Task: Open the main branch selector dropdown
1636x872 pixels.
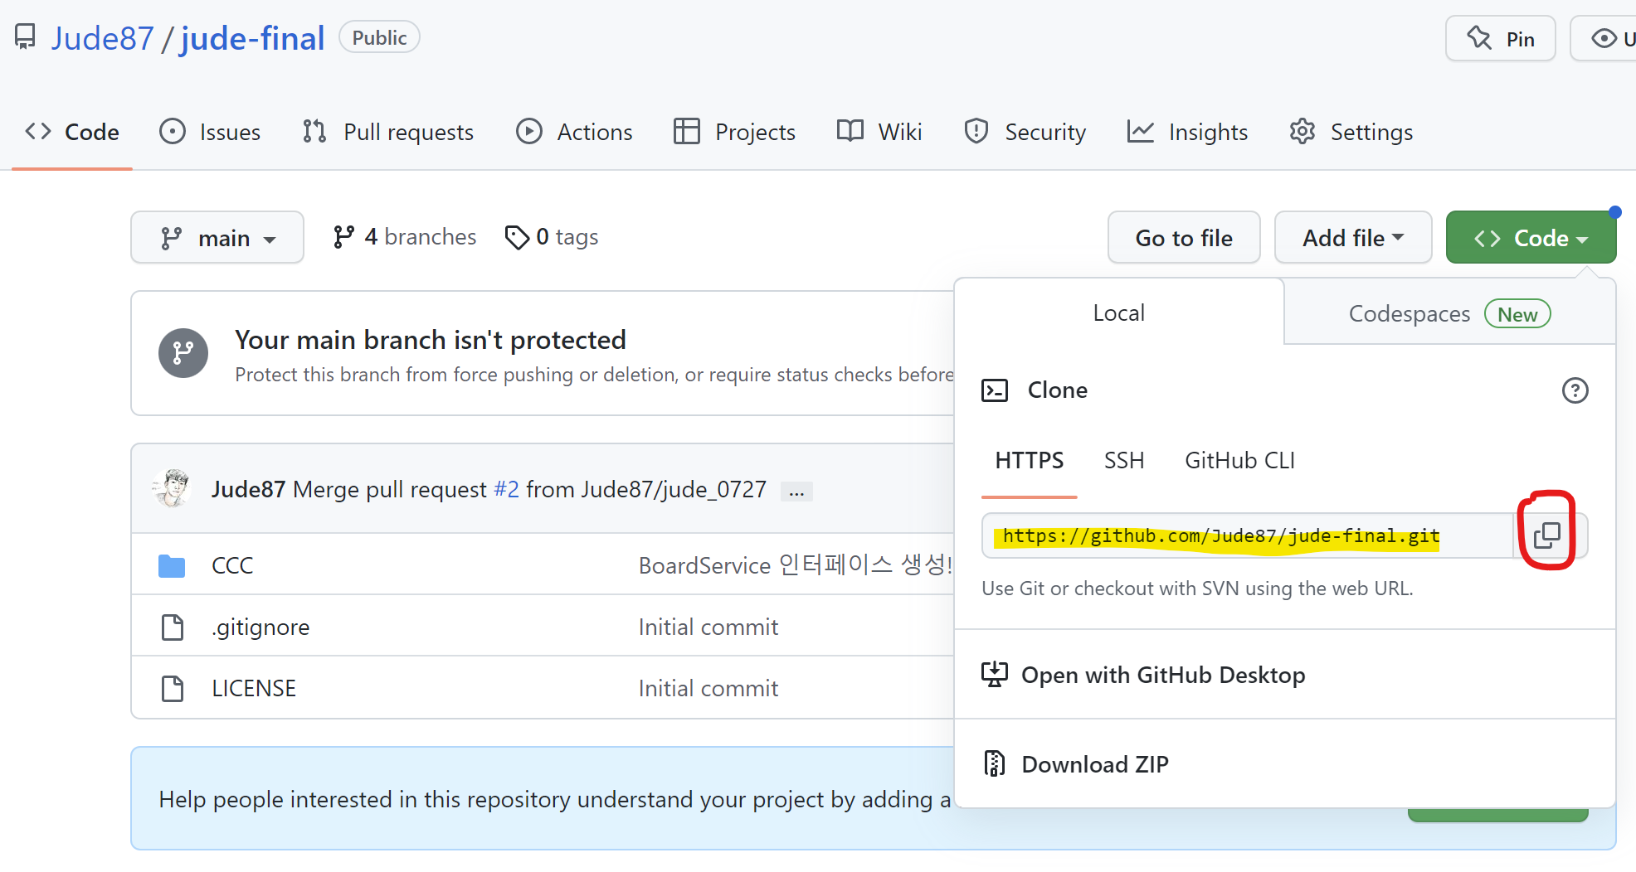Action: [x=217, y=237]
